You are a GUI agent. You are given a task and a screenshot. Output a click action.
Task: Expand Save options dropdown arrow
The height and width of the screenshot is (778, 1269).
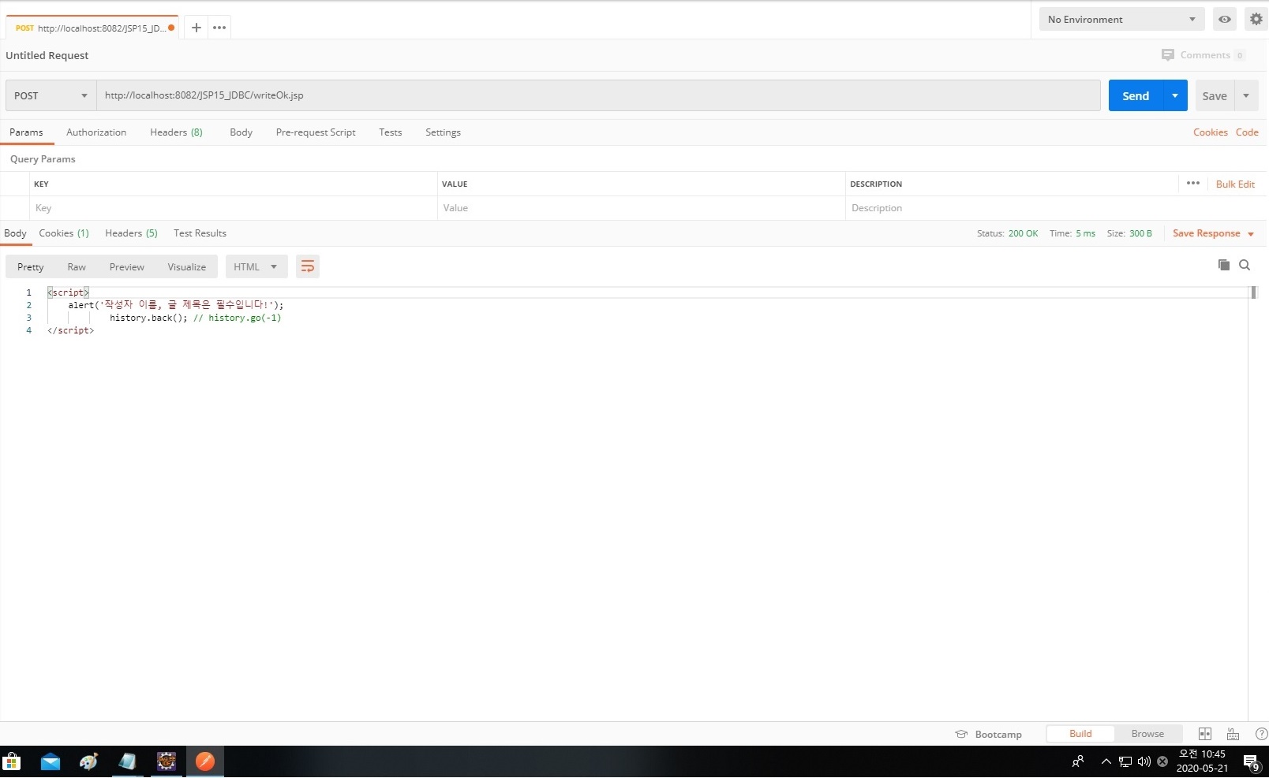pyautogui.click(x=1246, y=95)
